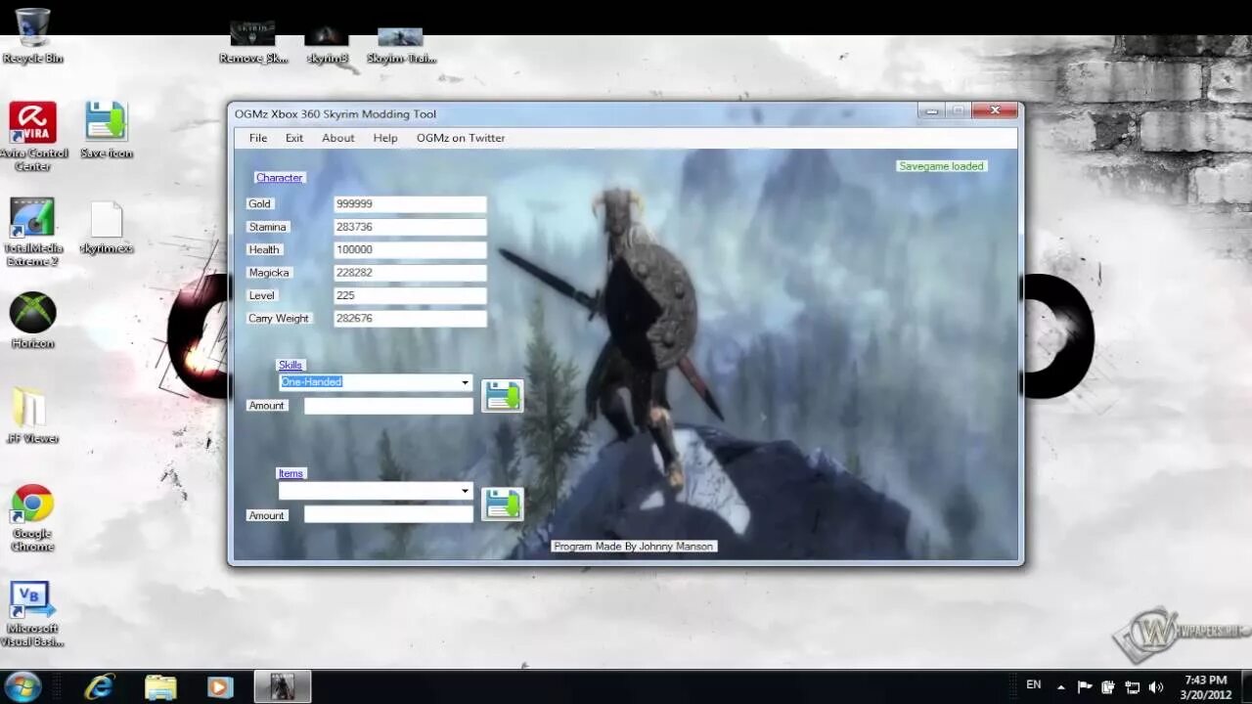Click the Savegame loaded status label
The width and height of the screenshot is (1252, 704).
[941, 166]
